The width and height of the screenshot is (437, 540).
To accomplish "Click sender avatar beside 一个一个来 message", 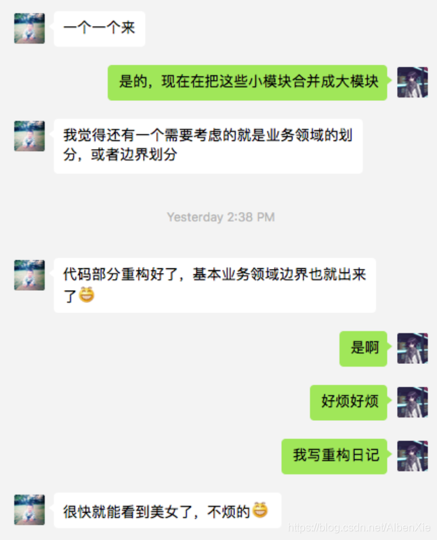I will click(29, 28).
